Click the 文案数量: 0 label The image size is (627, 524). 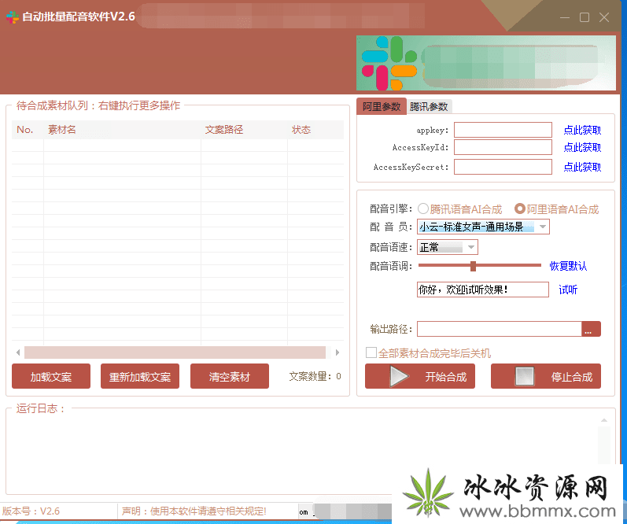[315, 376]
